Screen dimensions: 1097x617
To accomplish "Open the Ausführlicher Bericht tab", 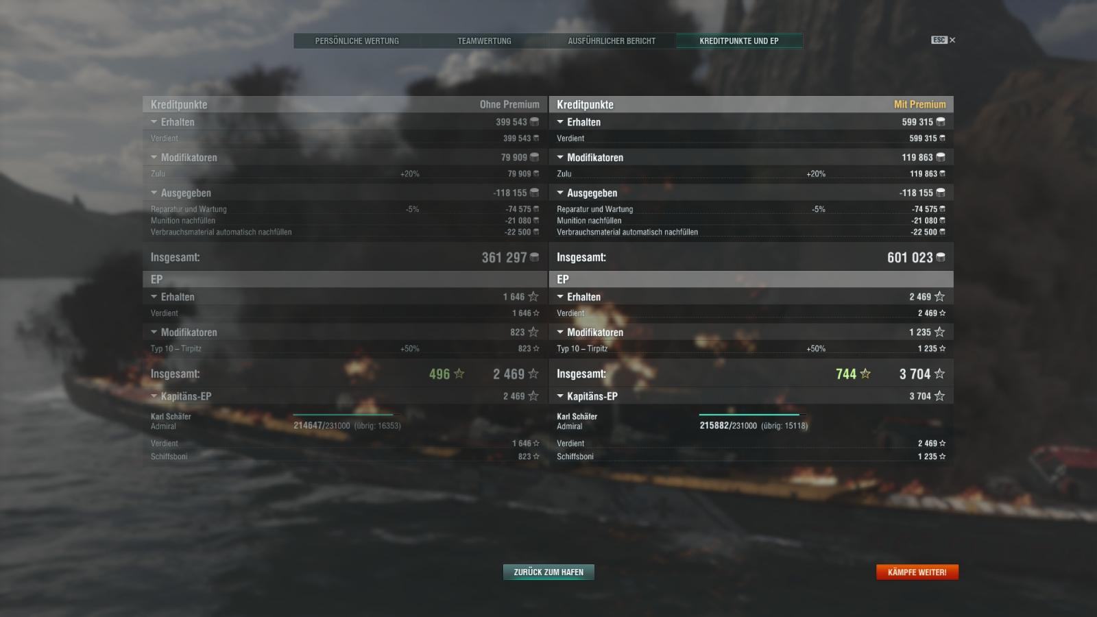I will coord(612,41).
